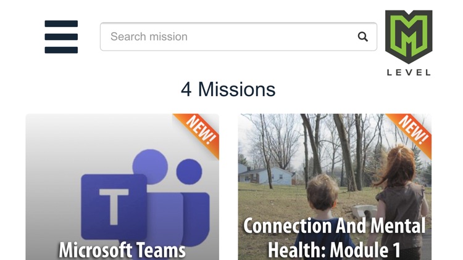This screenshot has width=463, height=260.
Task: Click the 4 Missions heading
Action: (228, 89)
